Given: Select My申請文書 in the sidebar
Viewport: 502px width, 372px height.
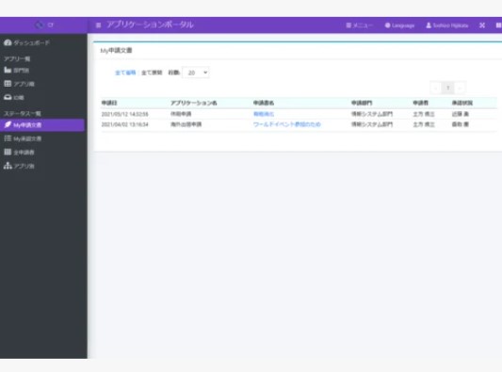Looking at the screenshot, I should 42,125.
